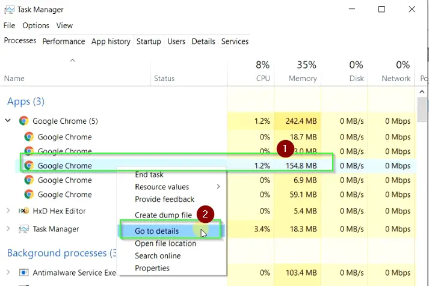429x286 pixels.
Task: Click the 5.4 MB memory value for HxD
Action: click(305, 211)
